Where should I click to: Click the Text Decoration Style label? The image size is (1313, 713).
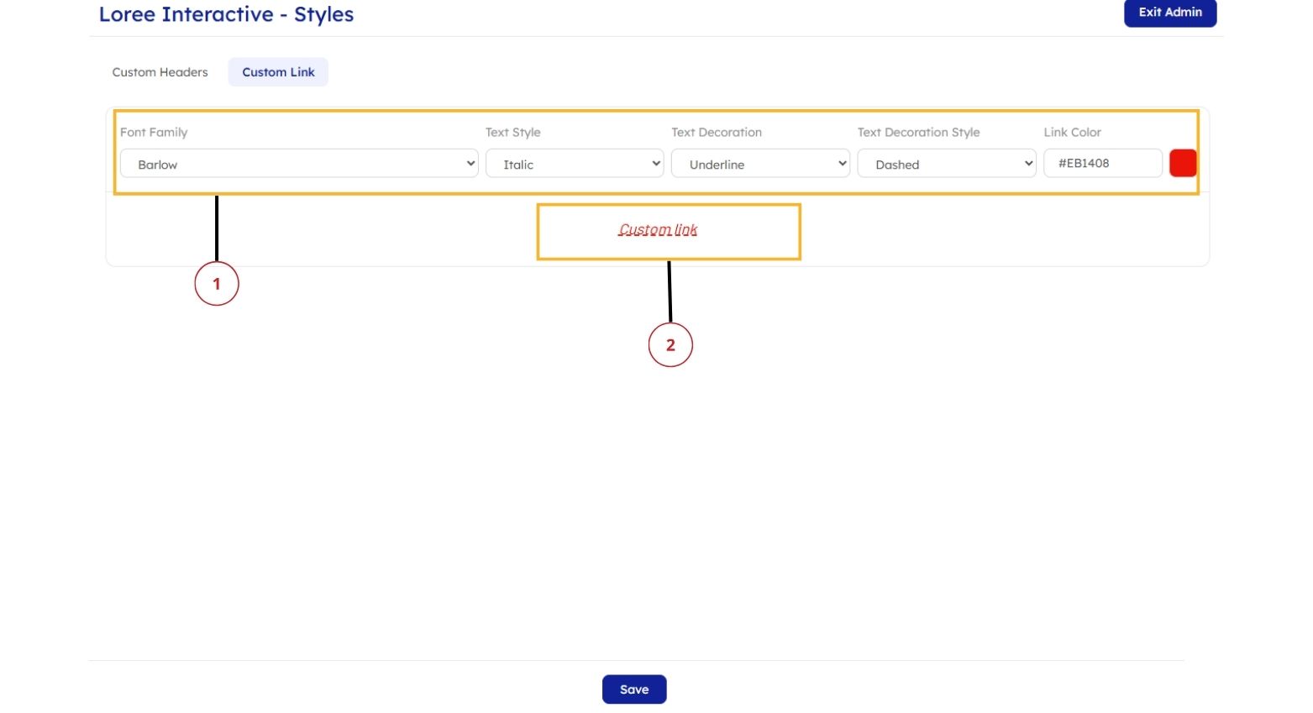click(918, 133)
